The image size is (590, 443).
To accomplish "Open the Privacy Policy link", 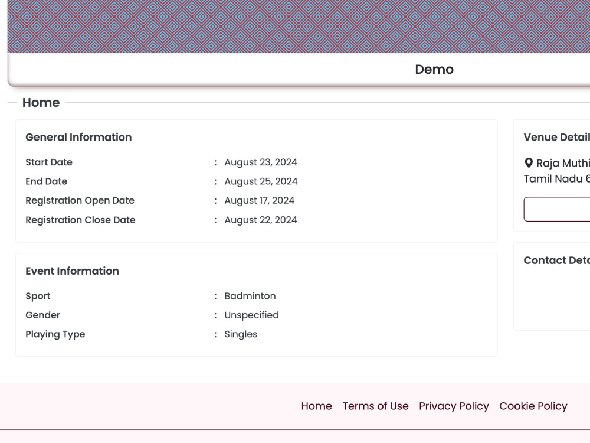I will 454,406.
